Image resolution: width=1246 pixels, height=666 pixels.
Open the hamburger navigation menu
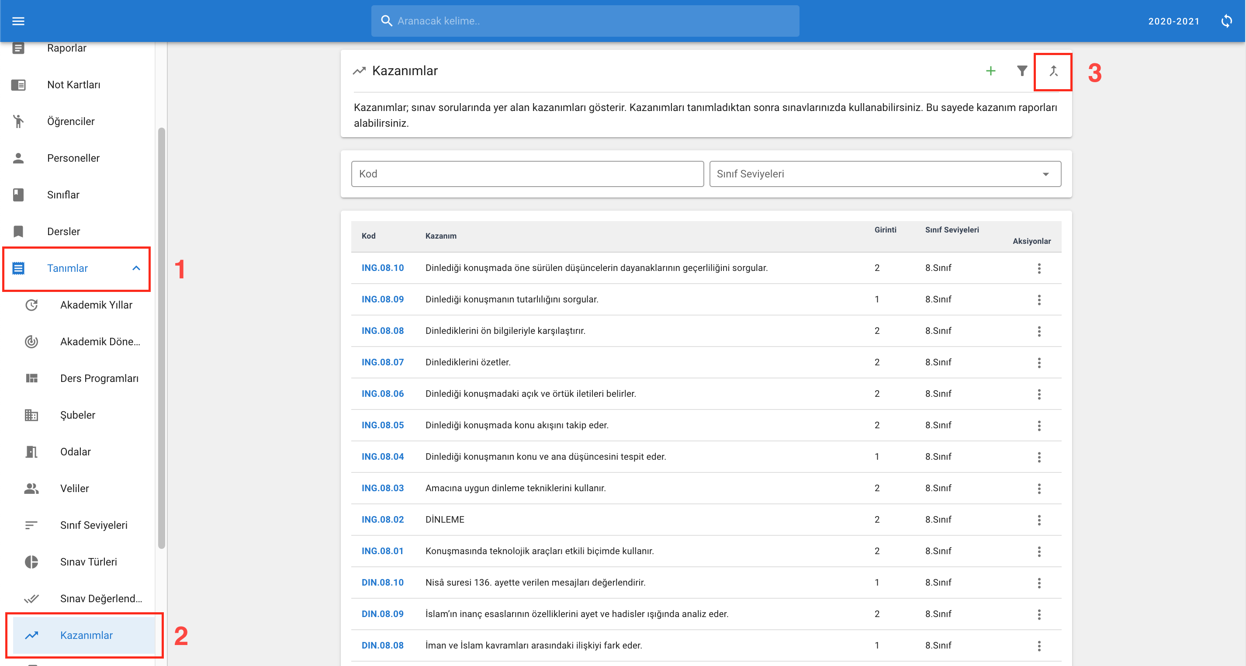[18, 21]
